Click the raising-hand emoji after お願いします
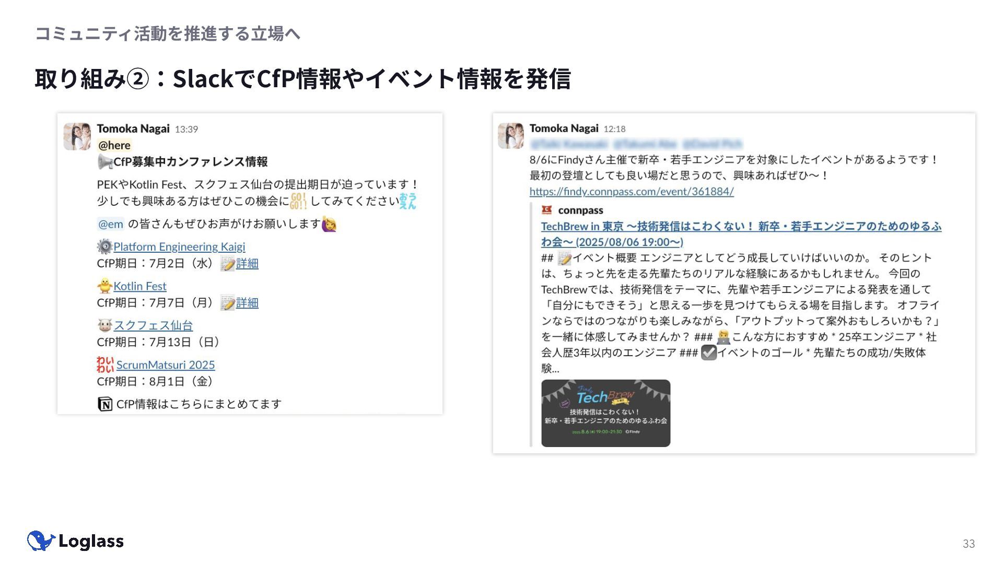The image size is (1003, 564). [x=329, y=224]
